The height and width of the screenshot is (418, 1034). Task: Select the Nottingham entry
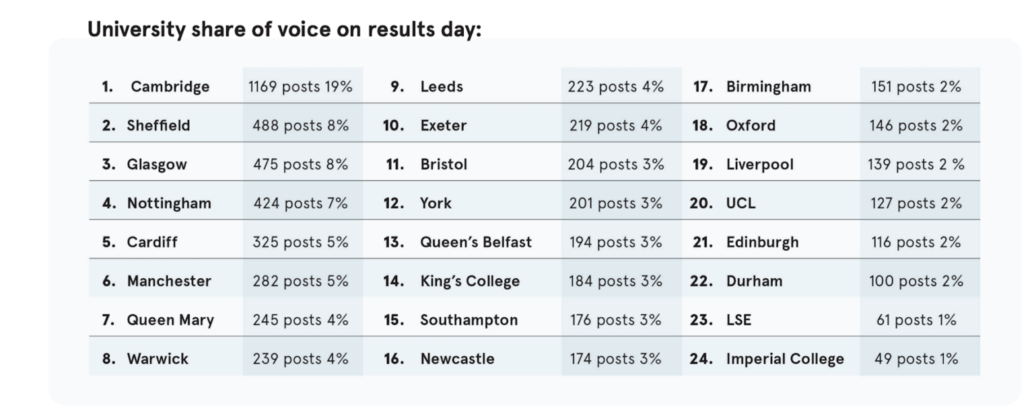click(169, 204)
